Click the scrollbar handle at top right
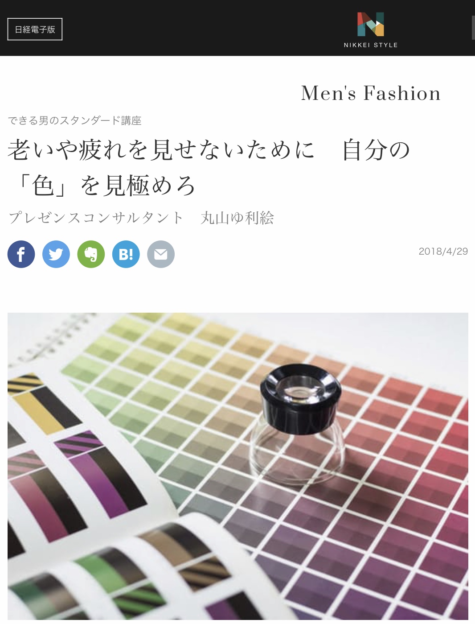 (473, 28)
